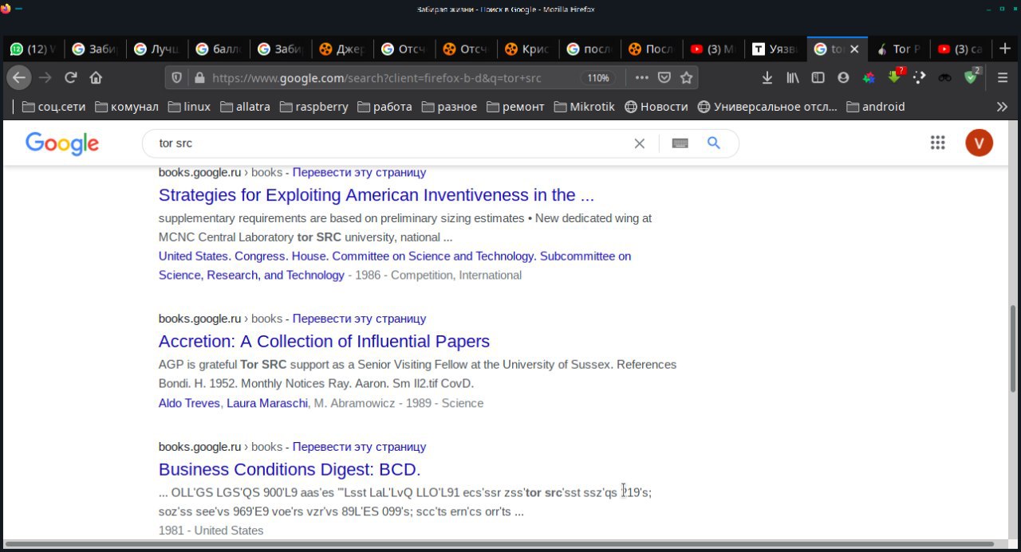Open the 'raspberry' bookmarks folder
Screen dimensions: 1021x552
click(314, 106)
